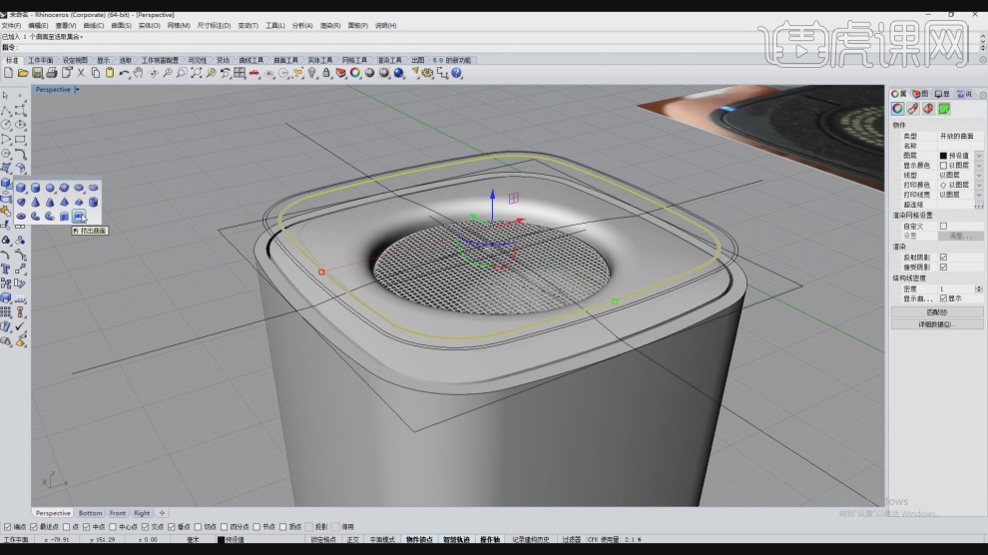Click the checkmark tool in left sidebar
Viewport: 988px width, 555px height.
point(20,327)
